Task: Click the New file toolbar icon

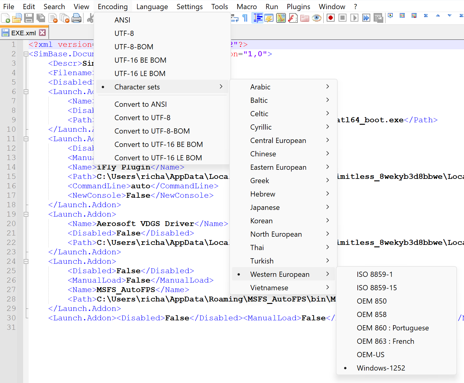Action: pos(5,18)
